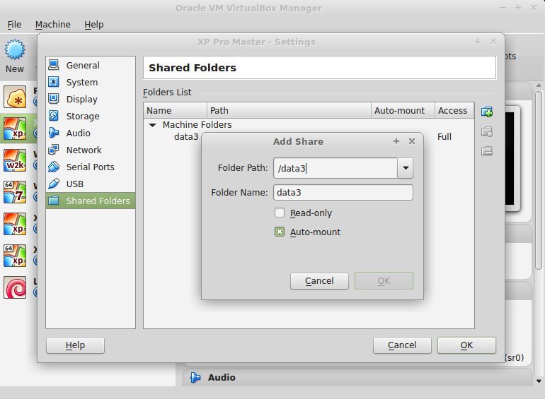The height and width of the screenshot is (399, 545).
Task: Select the 64-bit xp VM icon
Action: 15,256
